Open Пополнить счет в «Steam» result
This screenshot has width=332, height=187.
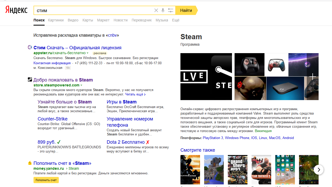(x=62, y=163)
